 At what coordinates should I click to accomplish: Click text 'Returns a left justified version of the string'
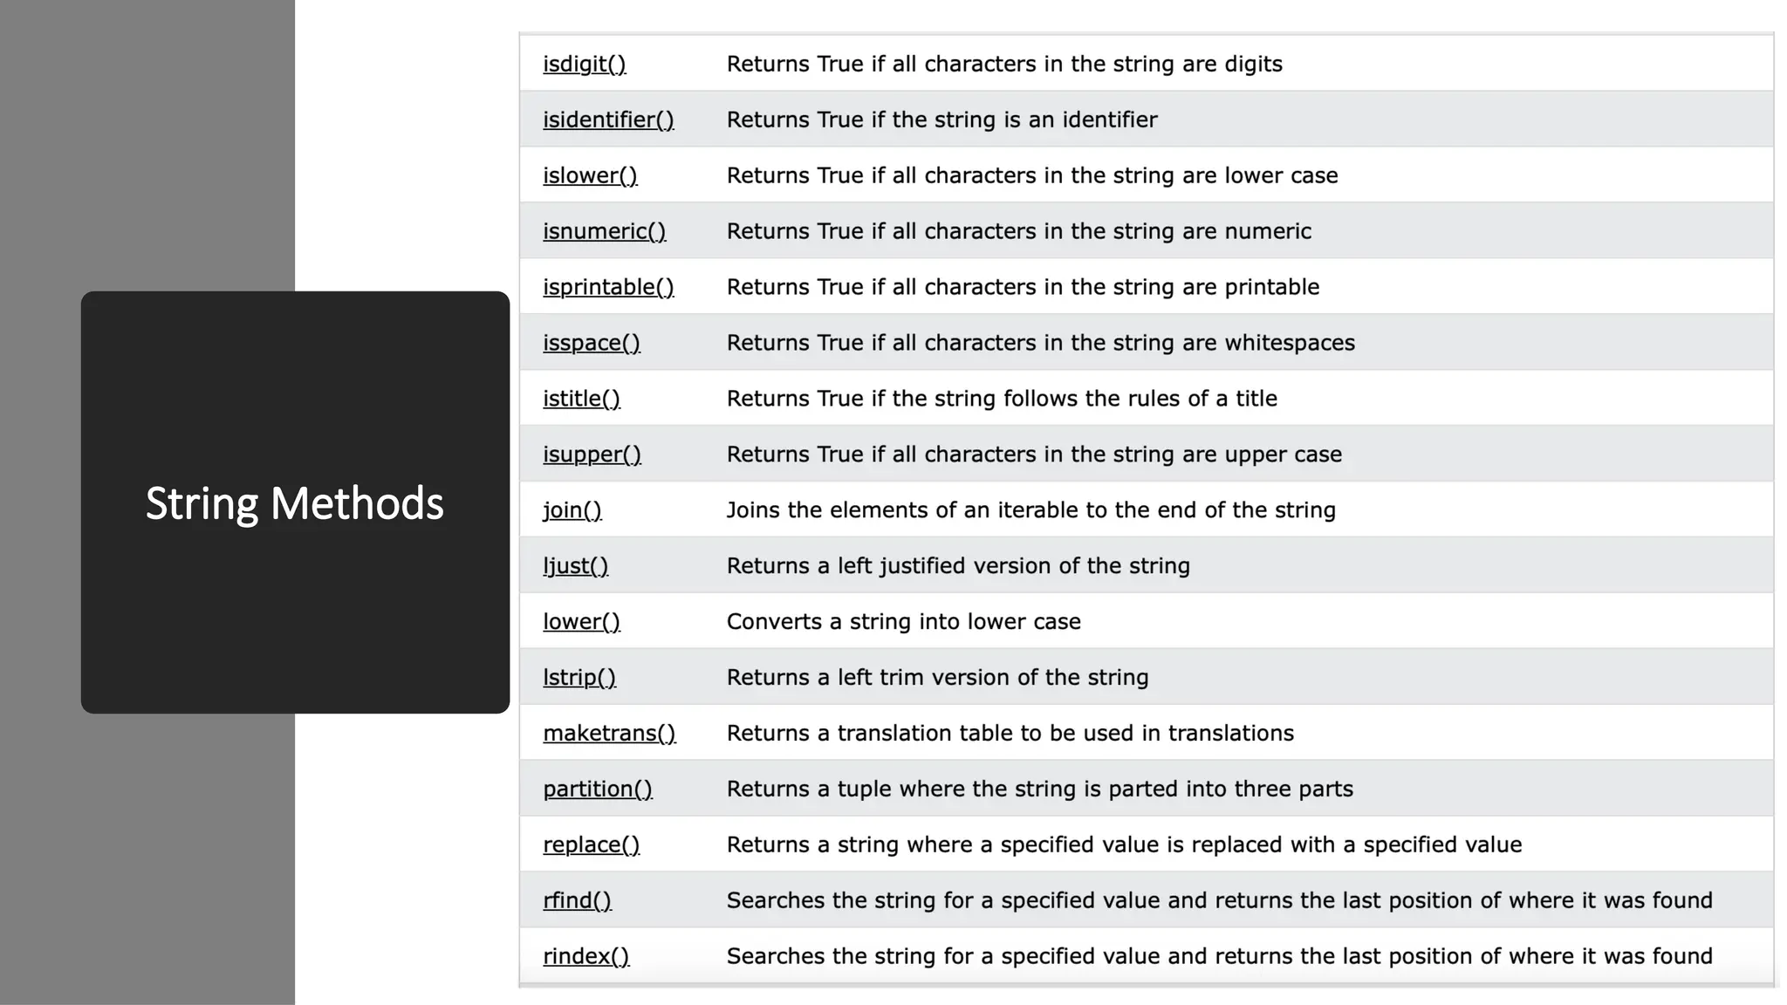958,566
